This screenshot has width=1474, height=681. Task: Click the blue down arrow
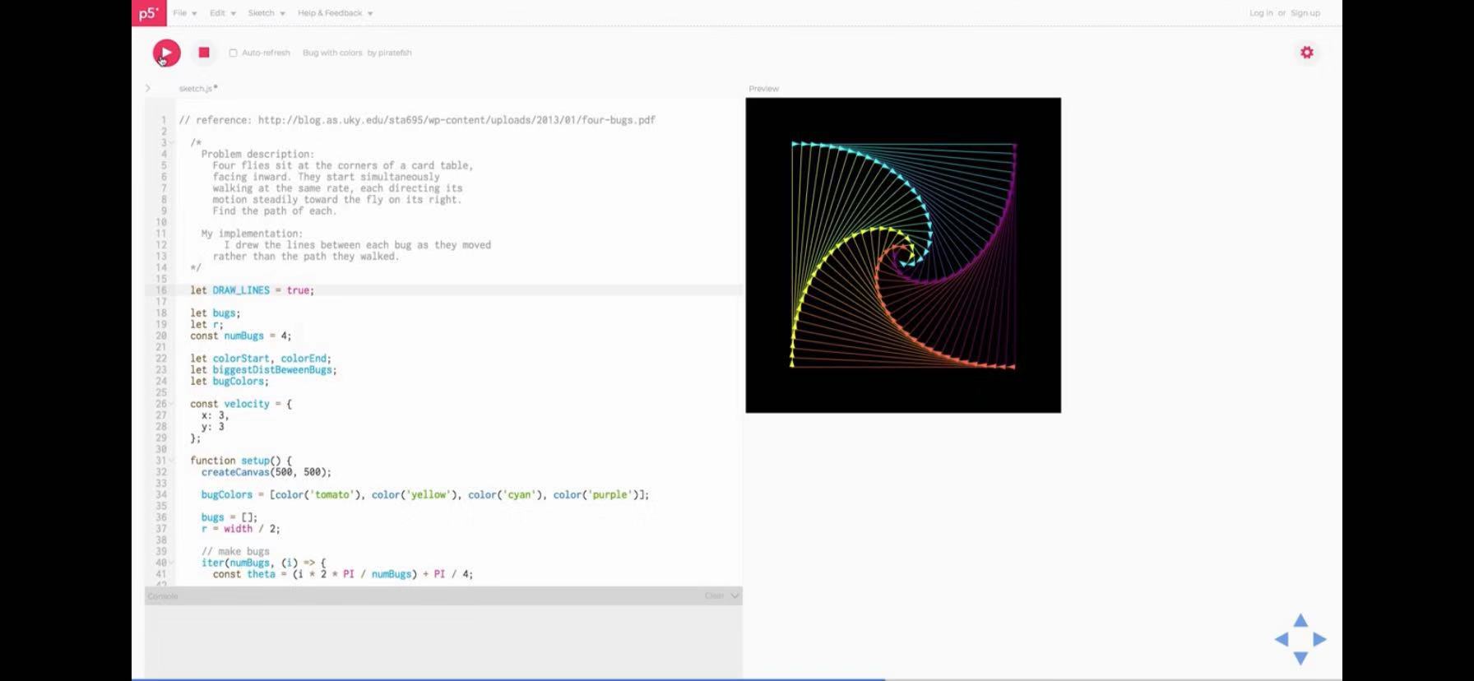click(x=1300, y=658)
